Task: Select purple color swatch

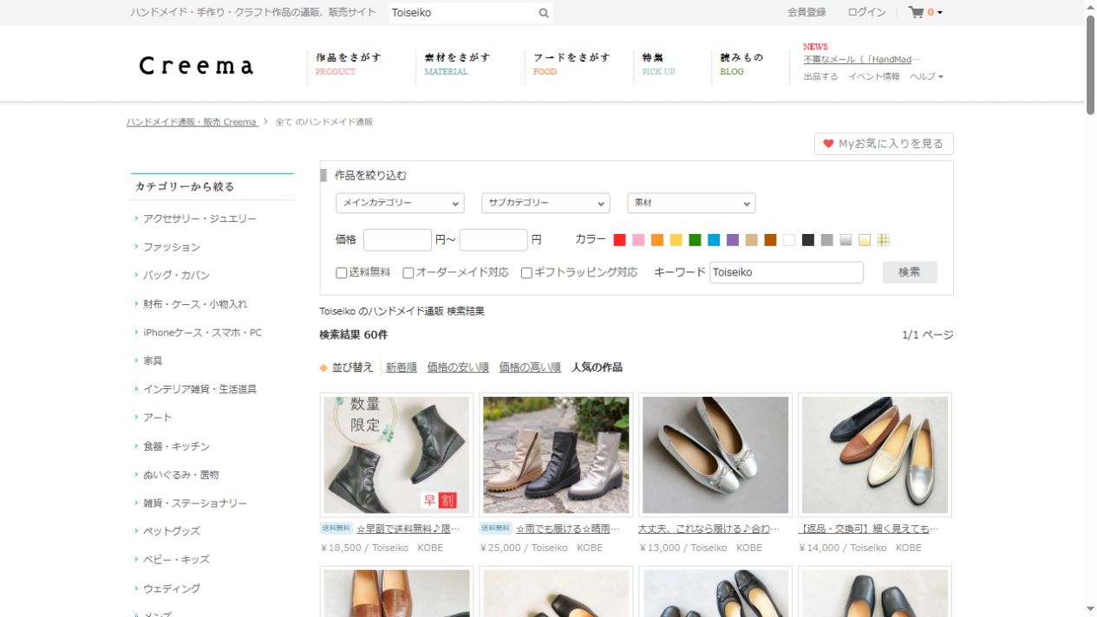Action: click(733, 240)
